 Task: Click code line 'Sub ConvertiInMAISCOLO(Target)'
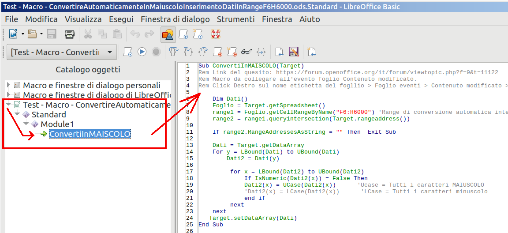click(251, 66)
